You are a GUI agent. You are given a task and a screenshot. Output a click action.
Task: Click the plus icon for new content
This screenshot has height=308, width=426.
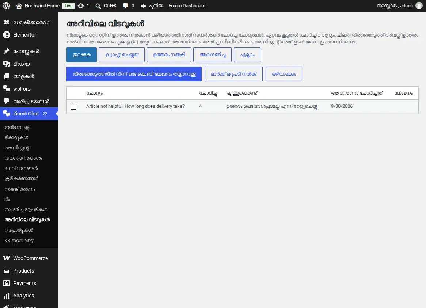(x=143, y=6)
